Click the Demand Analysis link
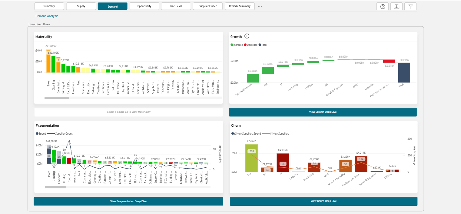461x214 pixels. click(x=47, y=16)
